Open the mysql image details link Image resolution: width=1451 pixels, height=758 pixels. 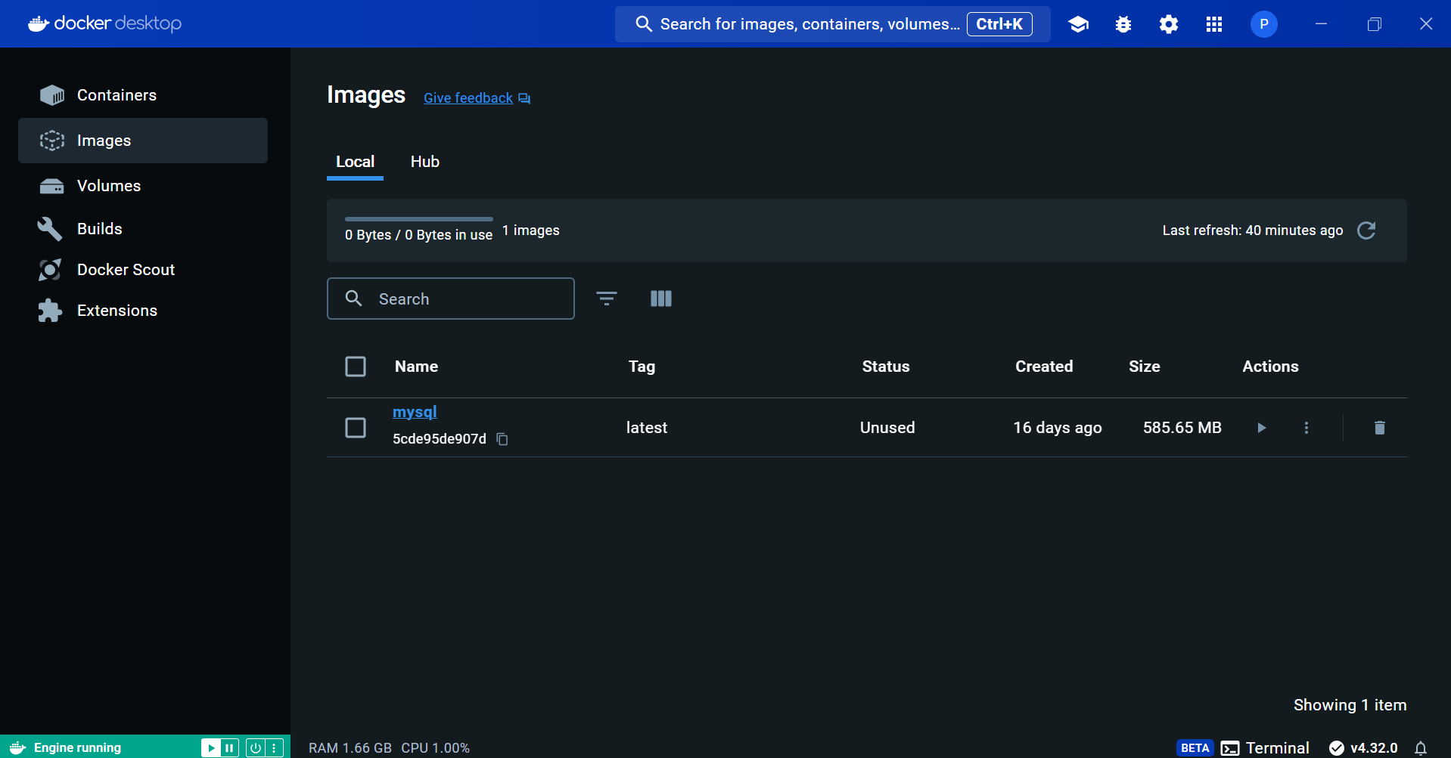pyautogui.click(x=415, y=412)
